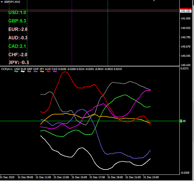Select the orange JPY legend swatch

pyautogui.click(x=42, y=72)
